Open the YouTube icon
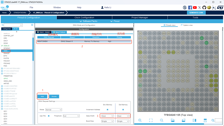 click(x=195, y=8)
